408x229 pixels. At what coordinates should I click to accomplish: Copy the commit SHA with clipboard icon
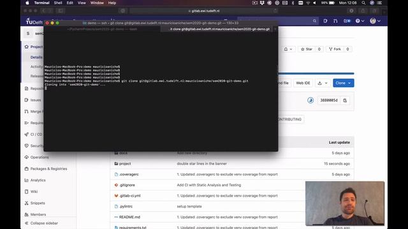345,101
